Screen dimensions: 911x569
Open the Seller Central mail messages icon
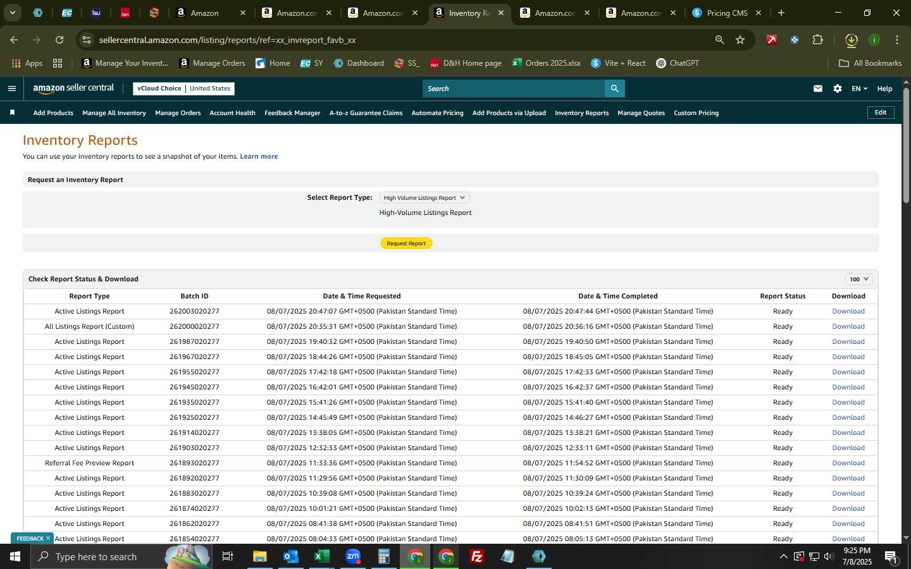818,89
